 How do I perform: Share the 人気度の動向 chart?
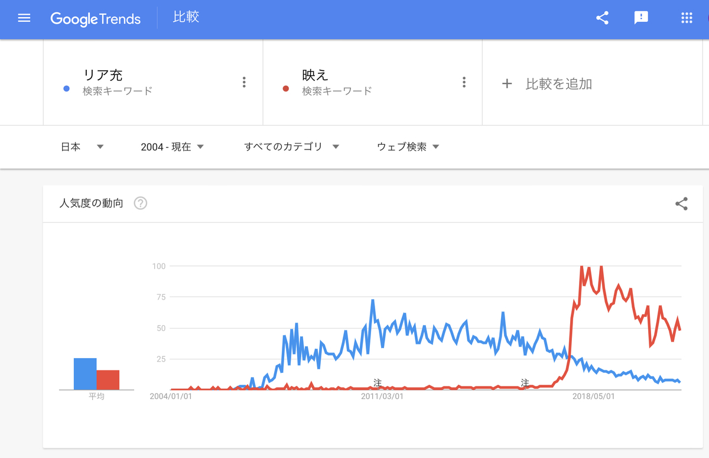point(681,203)
